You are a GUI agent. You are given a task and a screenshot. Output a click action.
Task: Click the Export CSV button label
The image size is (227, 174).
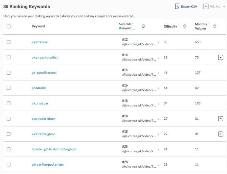pyautogui.click(x=189, y=6)
